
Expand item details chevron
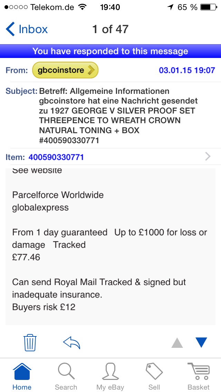[208, 157]
